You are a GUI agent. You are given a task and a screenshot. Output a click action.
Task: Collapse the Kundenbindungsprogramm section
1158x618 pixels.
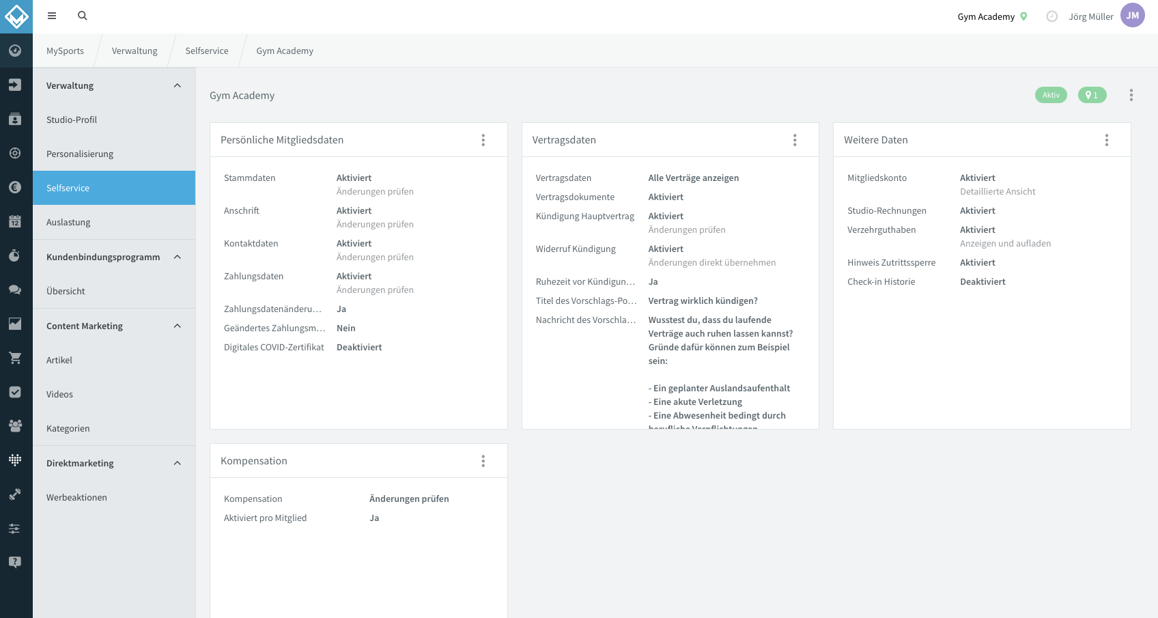point(178,257)
